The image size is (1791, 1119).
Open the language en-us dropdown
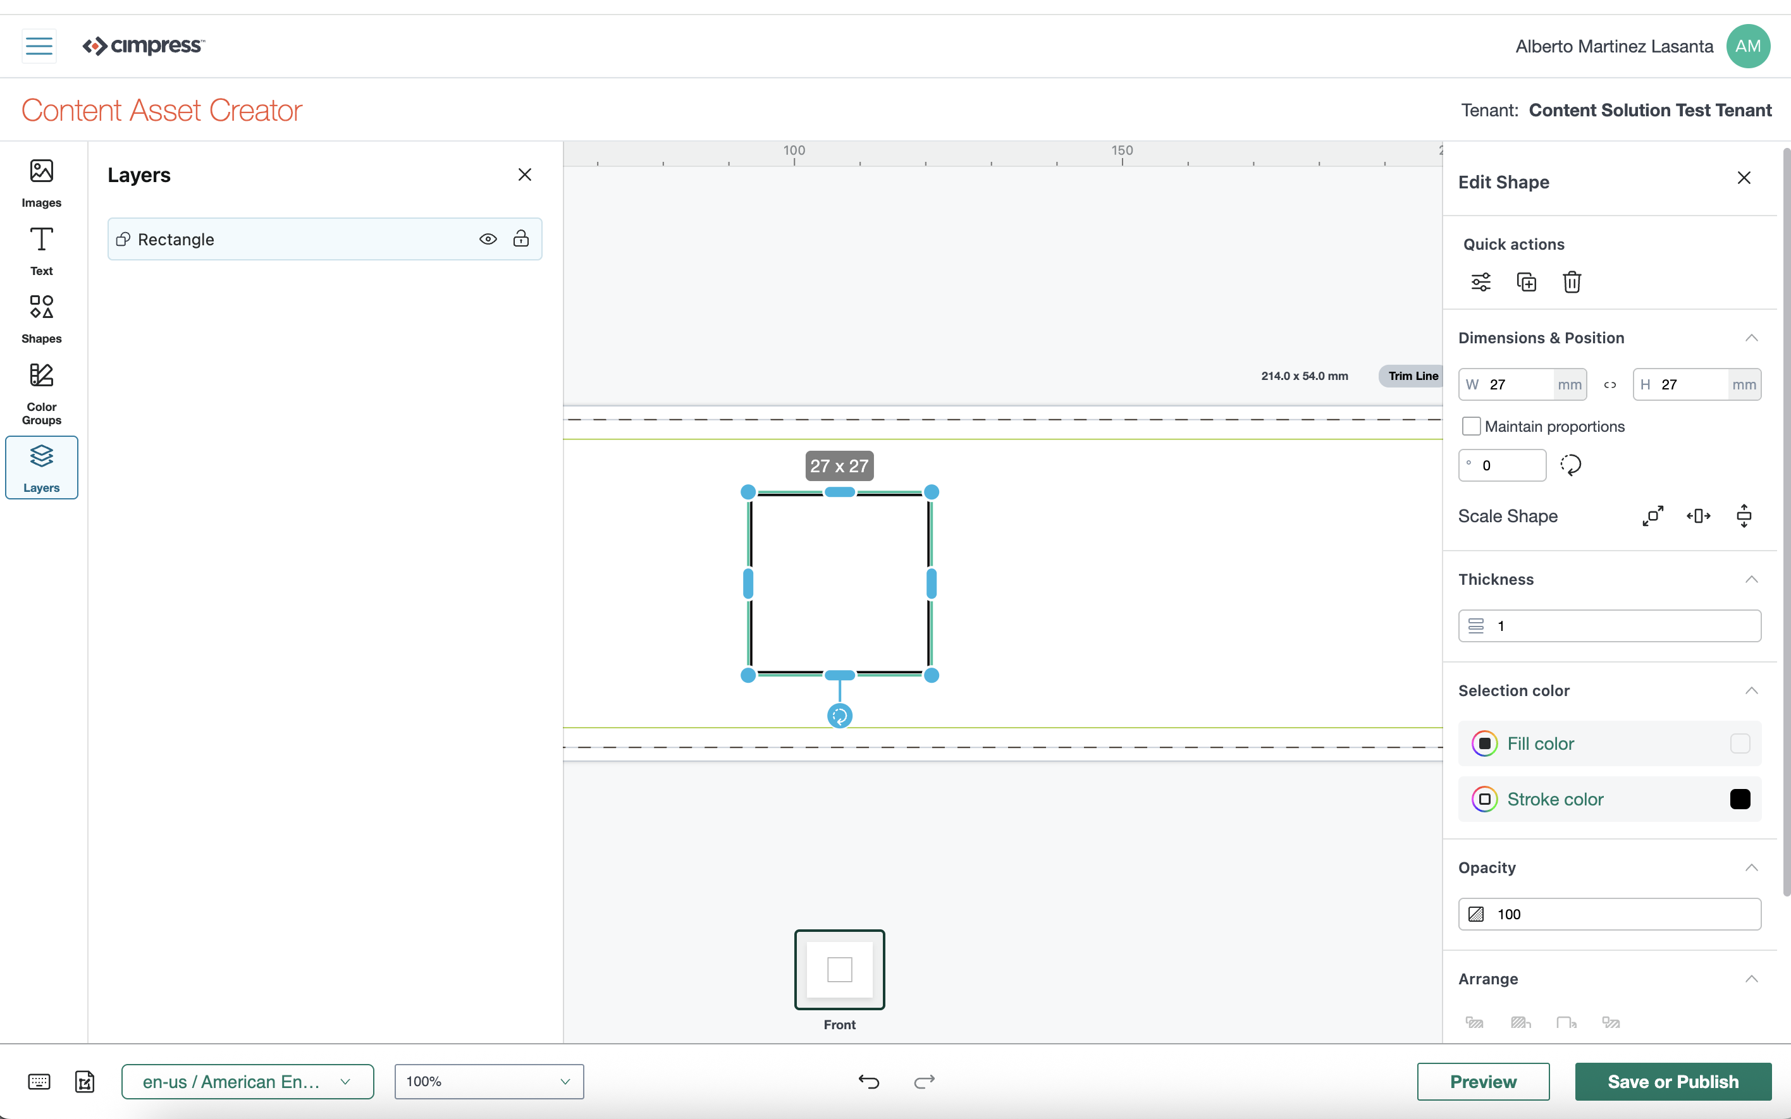(247, 1081)
